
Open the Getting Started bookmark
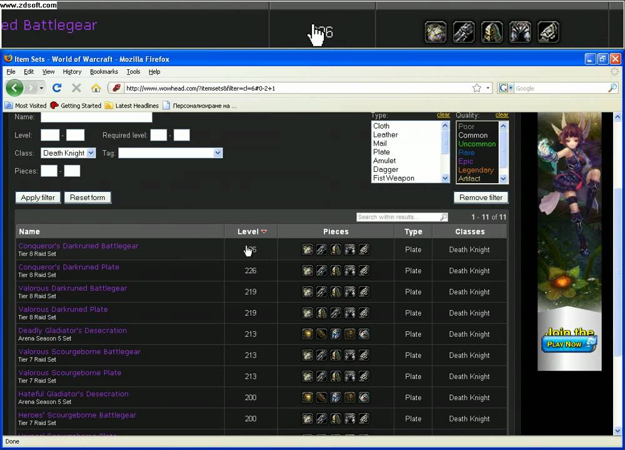point(76,106)
